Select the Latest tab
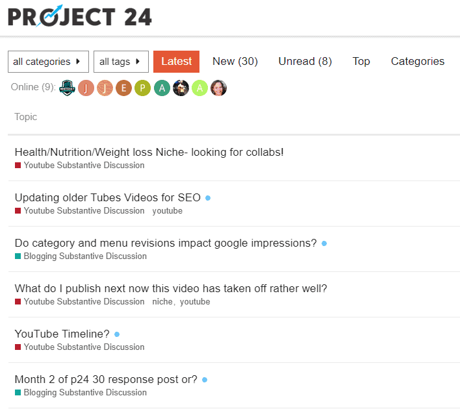The image size is (460, 409). pyautogui.click(x=176, y=62)
